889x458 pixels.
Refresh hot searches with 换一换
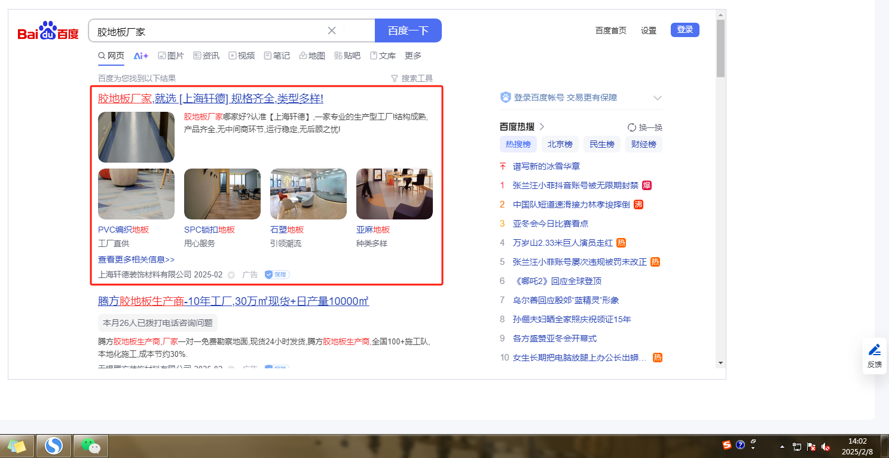[645, 127]
